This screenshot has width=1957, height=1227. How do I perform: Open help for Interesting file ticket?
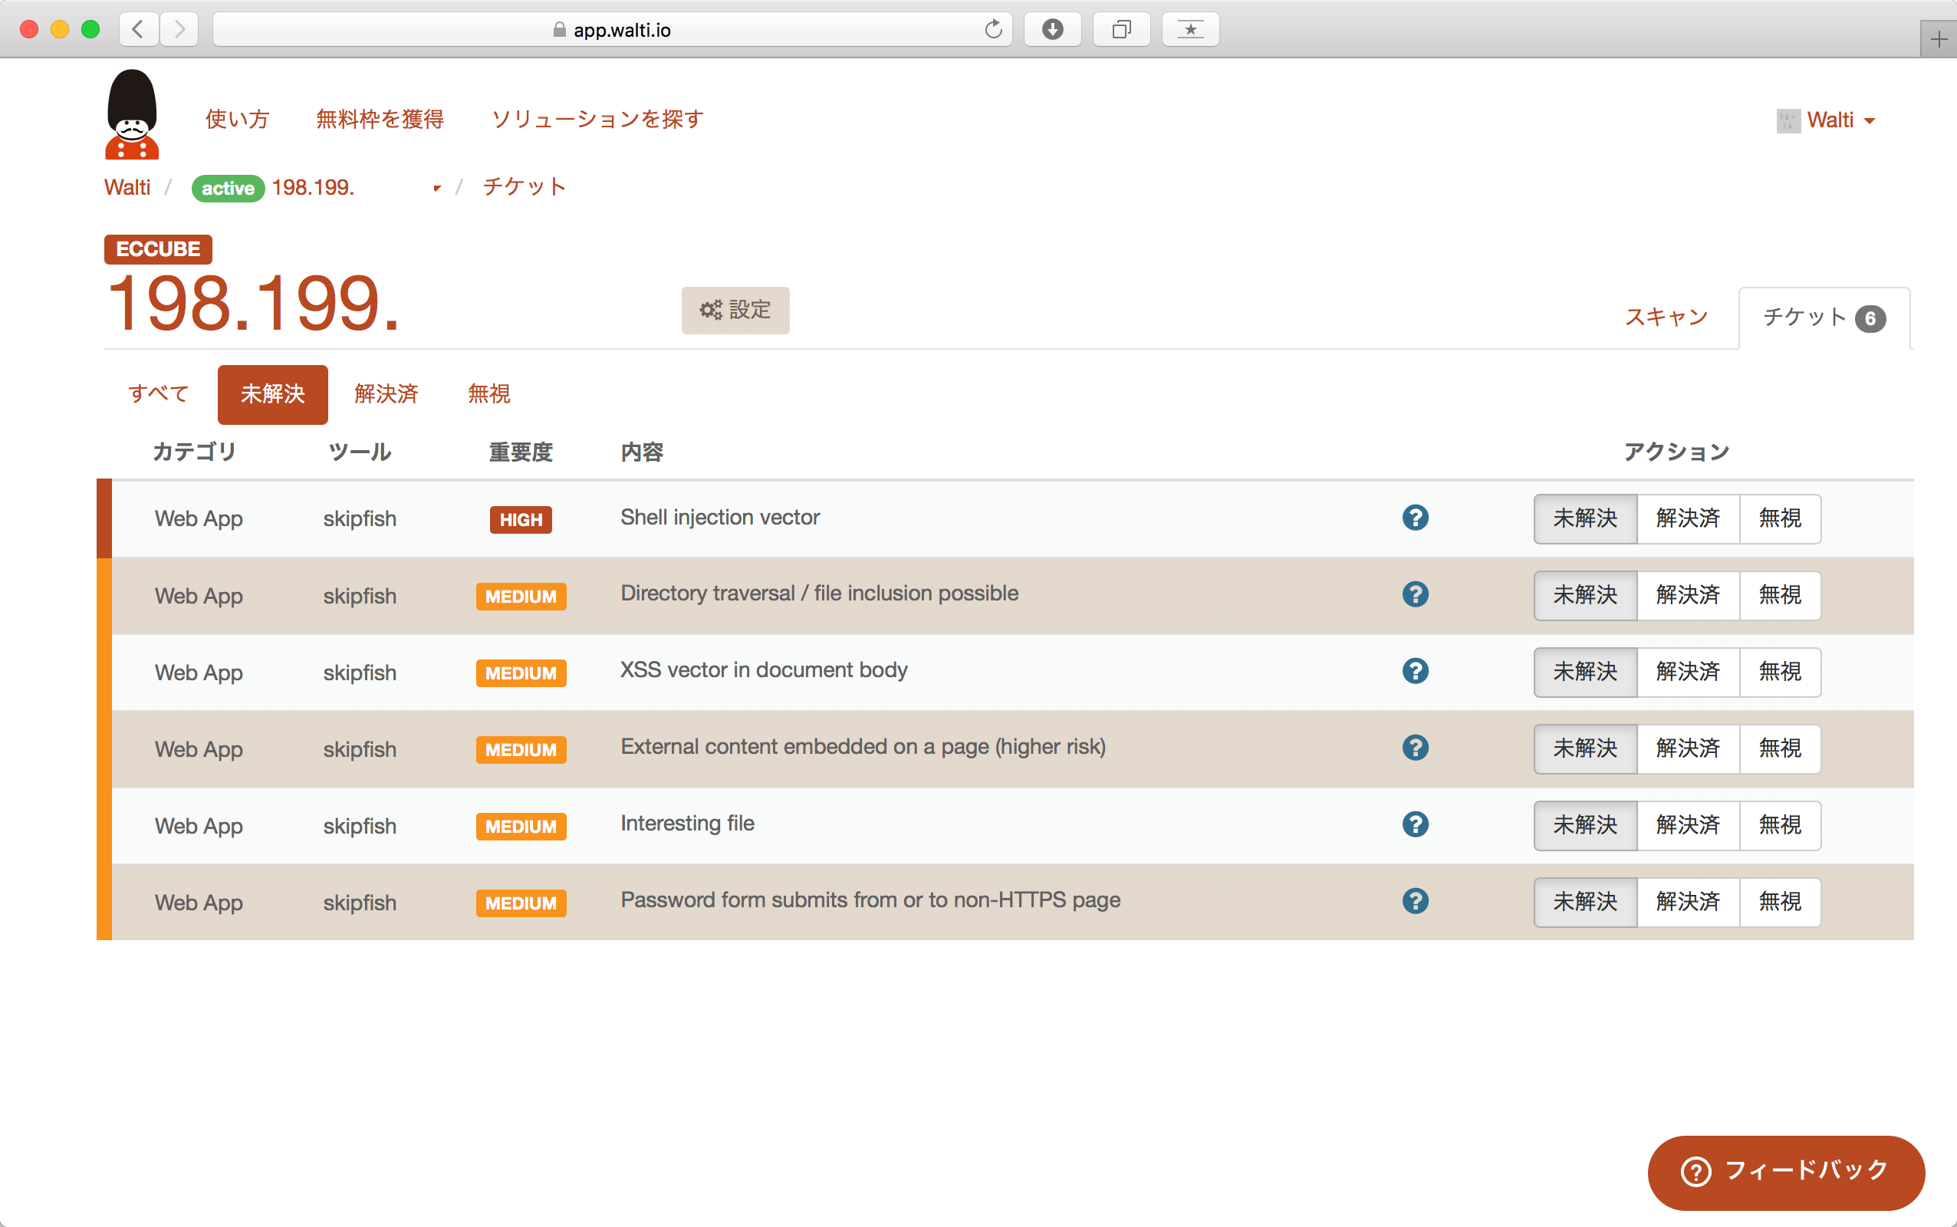tap(1415, 824)
